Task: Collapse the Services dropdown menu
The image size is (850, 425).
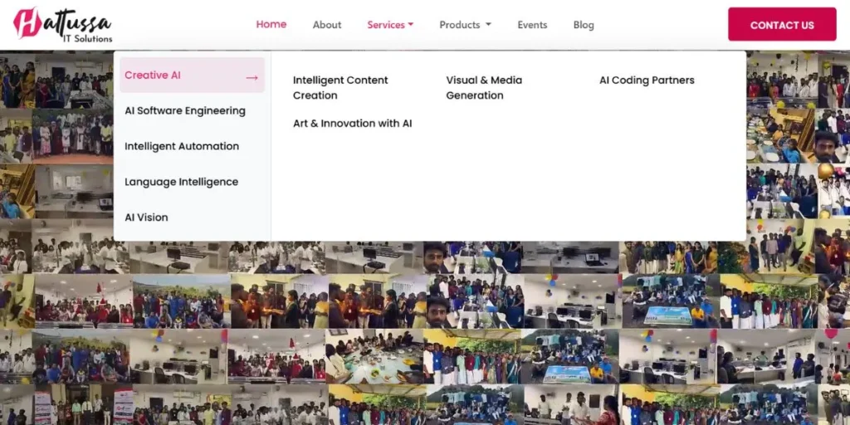Action: tap(389, 25)
